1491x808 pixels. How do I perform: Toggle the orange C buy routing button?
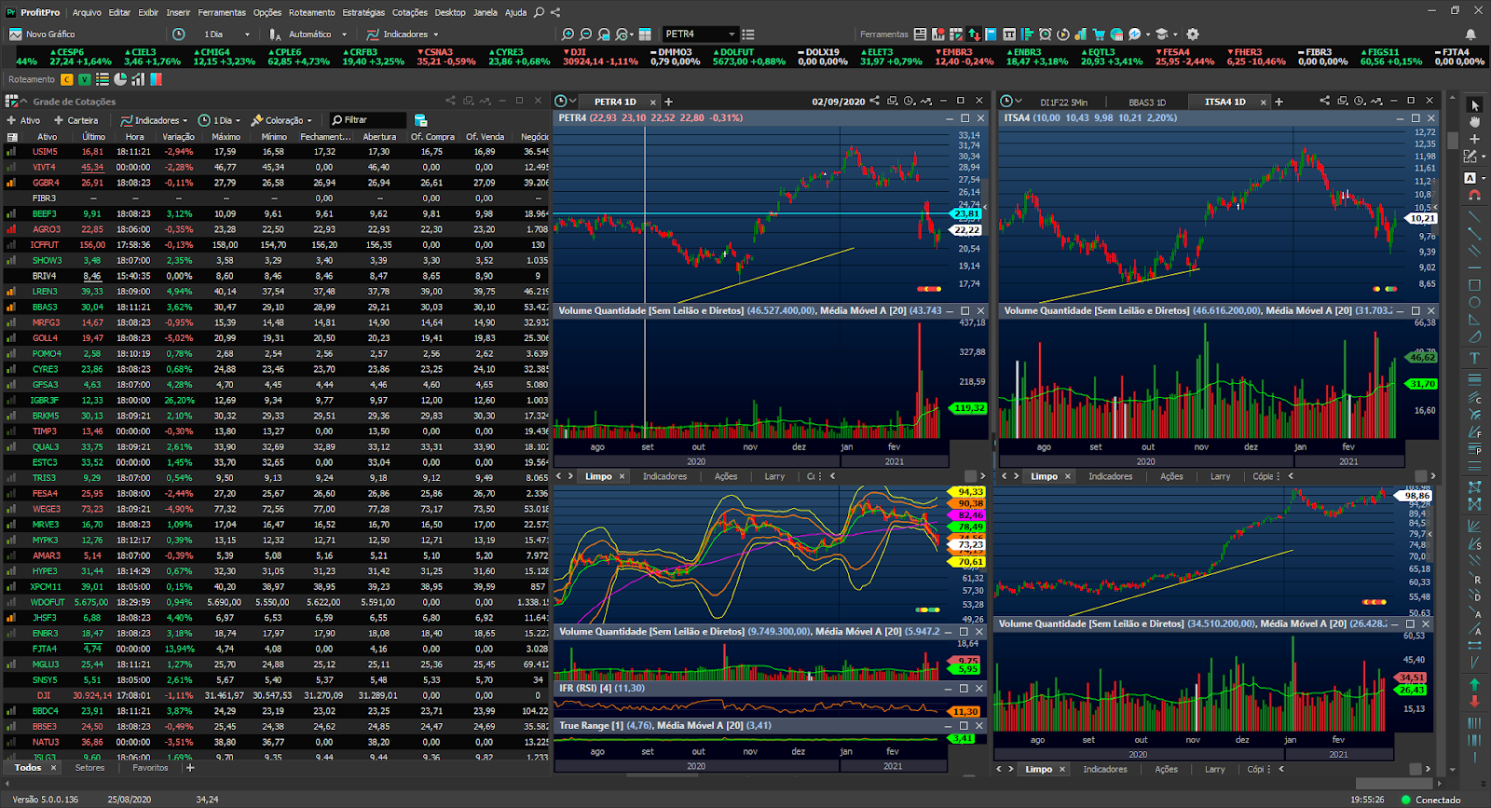[67, 79]
